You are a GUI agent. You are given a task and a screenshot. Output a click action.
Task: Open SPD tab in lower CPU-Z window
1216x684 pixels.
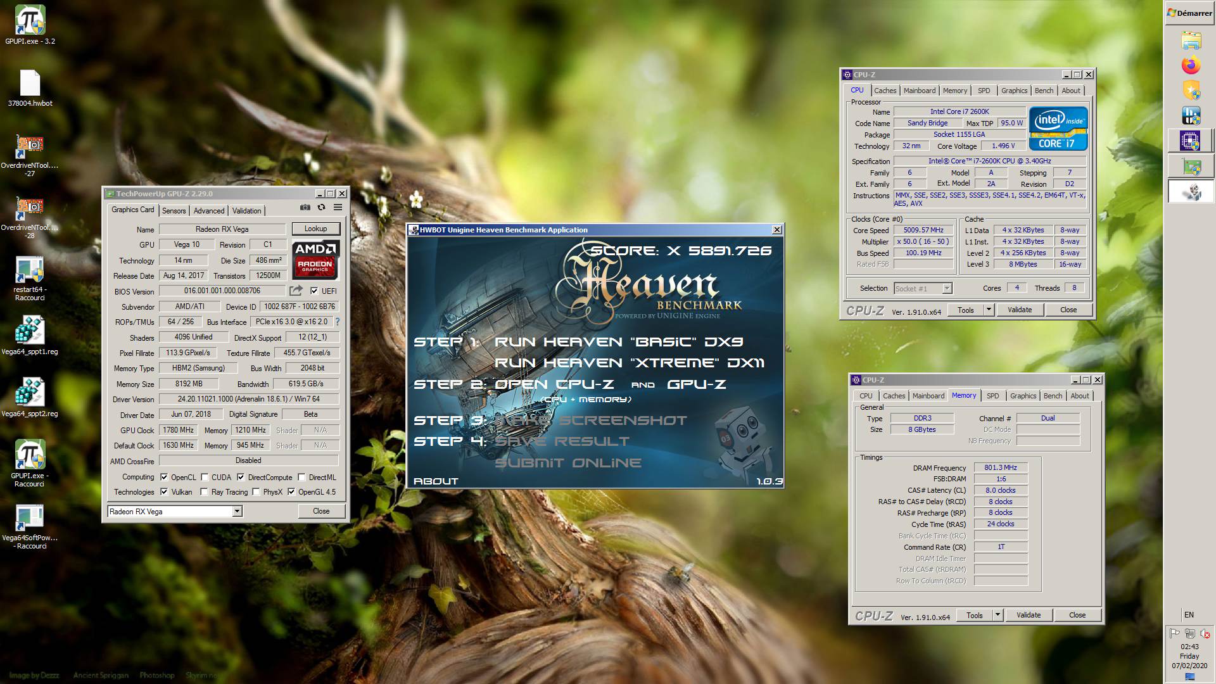pyautogui.click(x=993, y=396)
